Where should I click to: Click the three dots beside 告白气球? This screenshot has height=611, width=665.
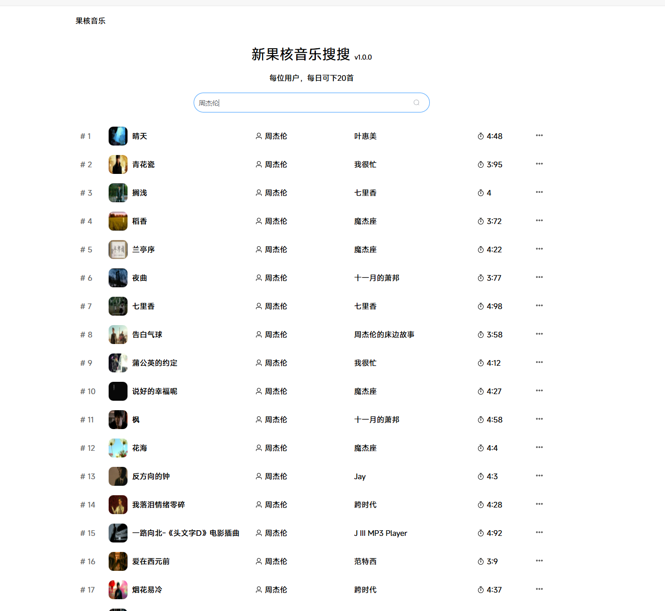point(539,334)
